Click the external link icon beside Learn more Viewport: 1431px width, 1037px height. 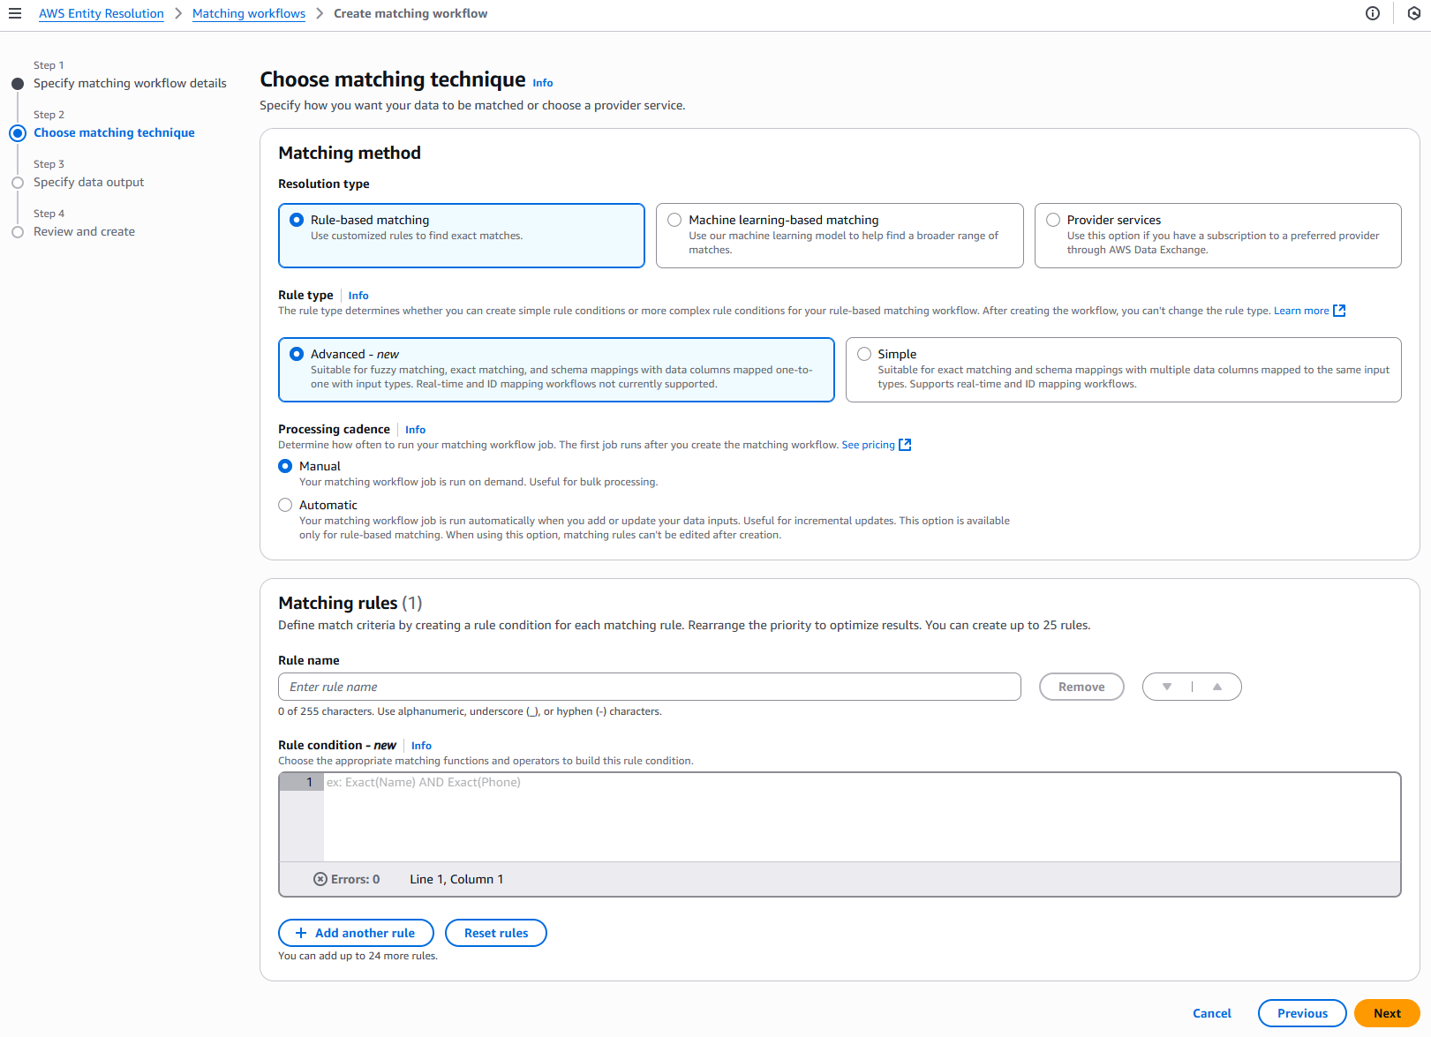[x=1340, y=311]
